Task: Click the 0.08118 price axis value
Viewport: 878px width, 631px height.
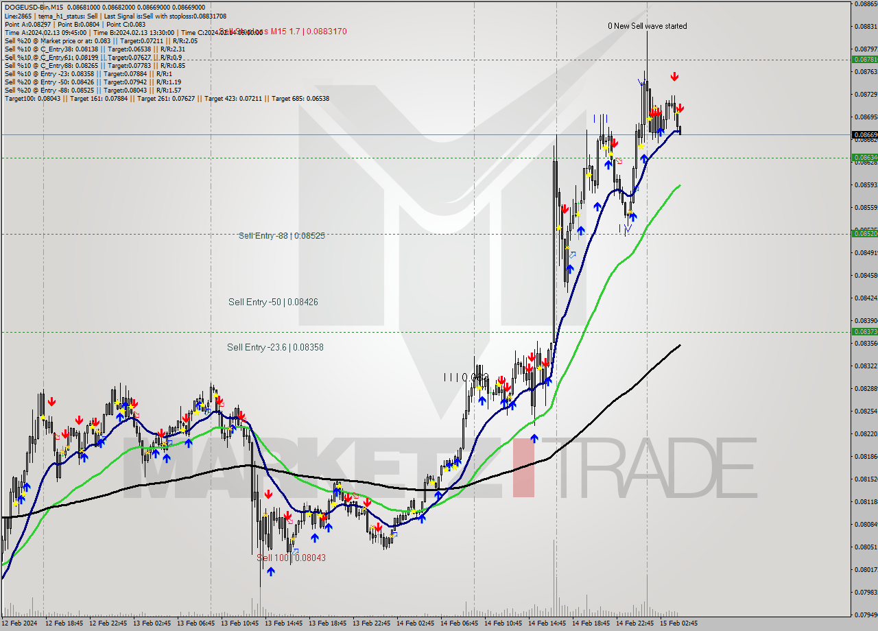Action: click(866, 501)
